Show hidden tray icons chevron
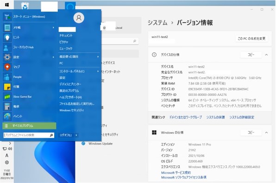Image resolution: width=276 pixels, height=183 pixels. click(10, 143)
